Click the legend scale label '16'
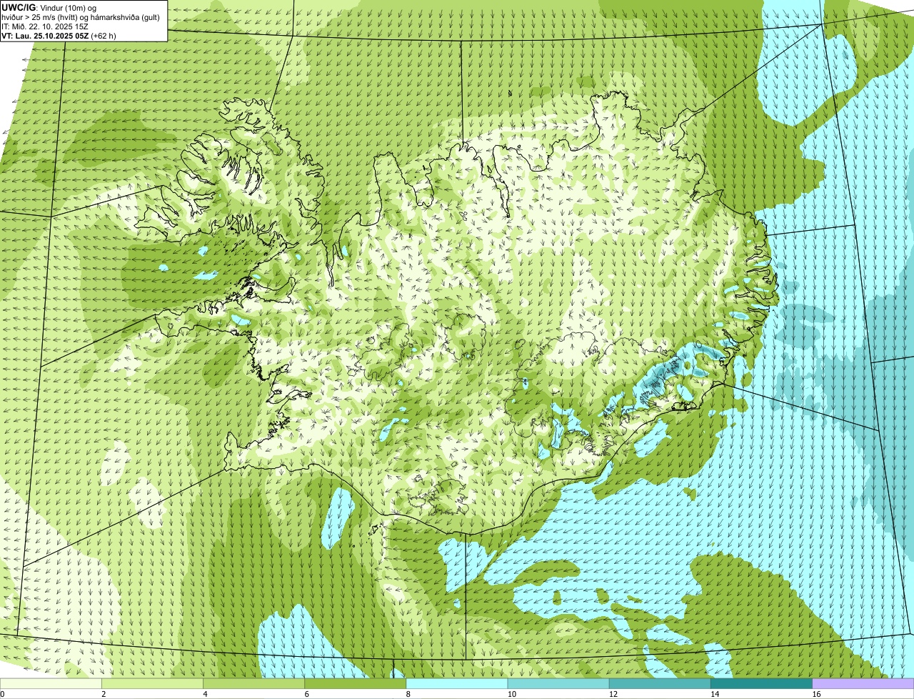 click(815, 694)
